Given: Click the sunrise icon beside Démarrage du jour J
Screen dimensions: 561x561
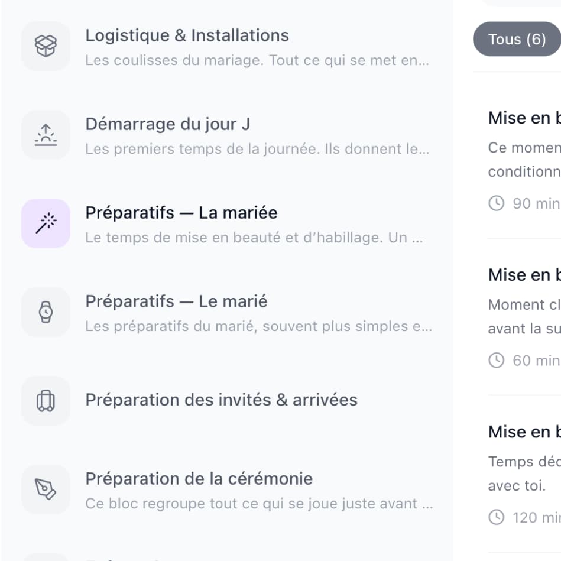Looking at the screenshot, I should coord(46,135).
